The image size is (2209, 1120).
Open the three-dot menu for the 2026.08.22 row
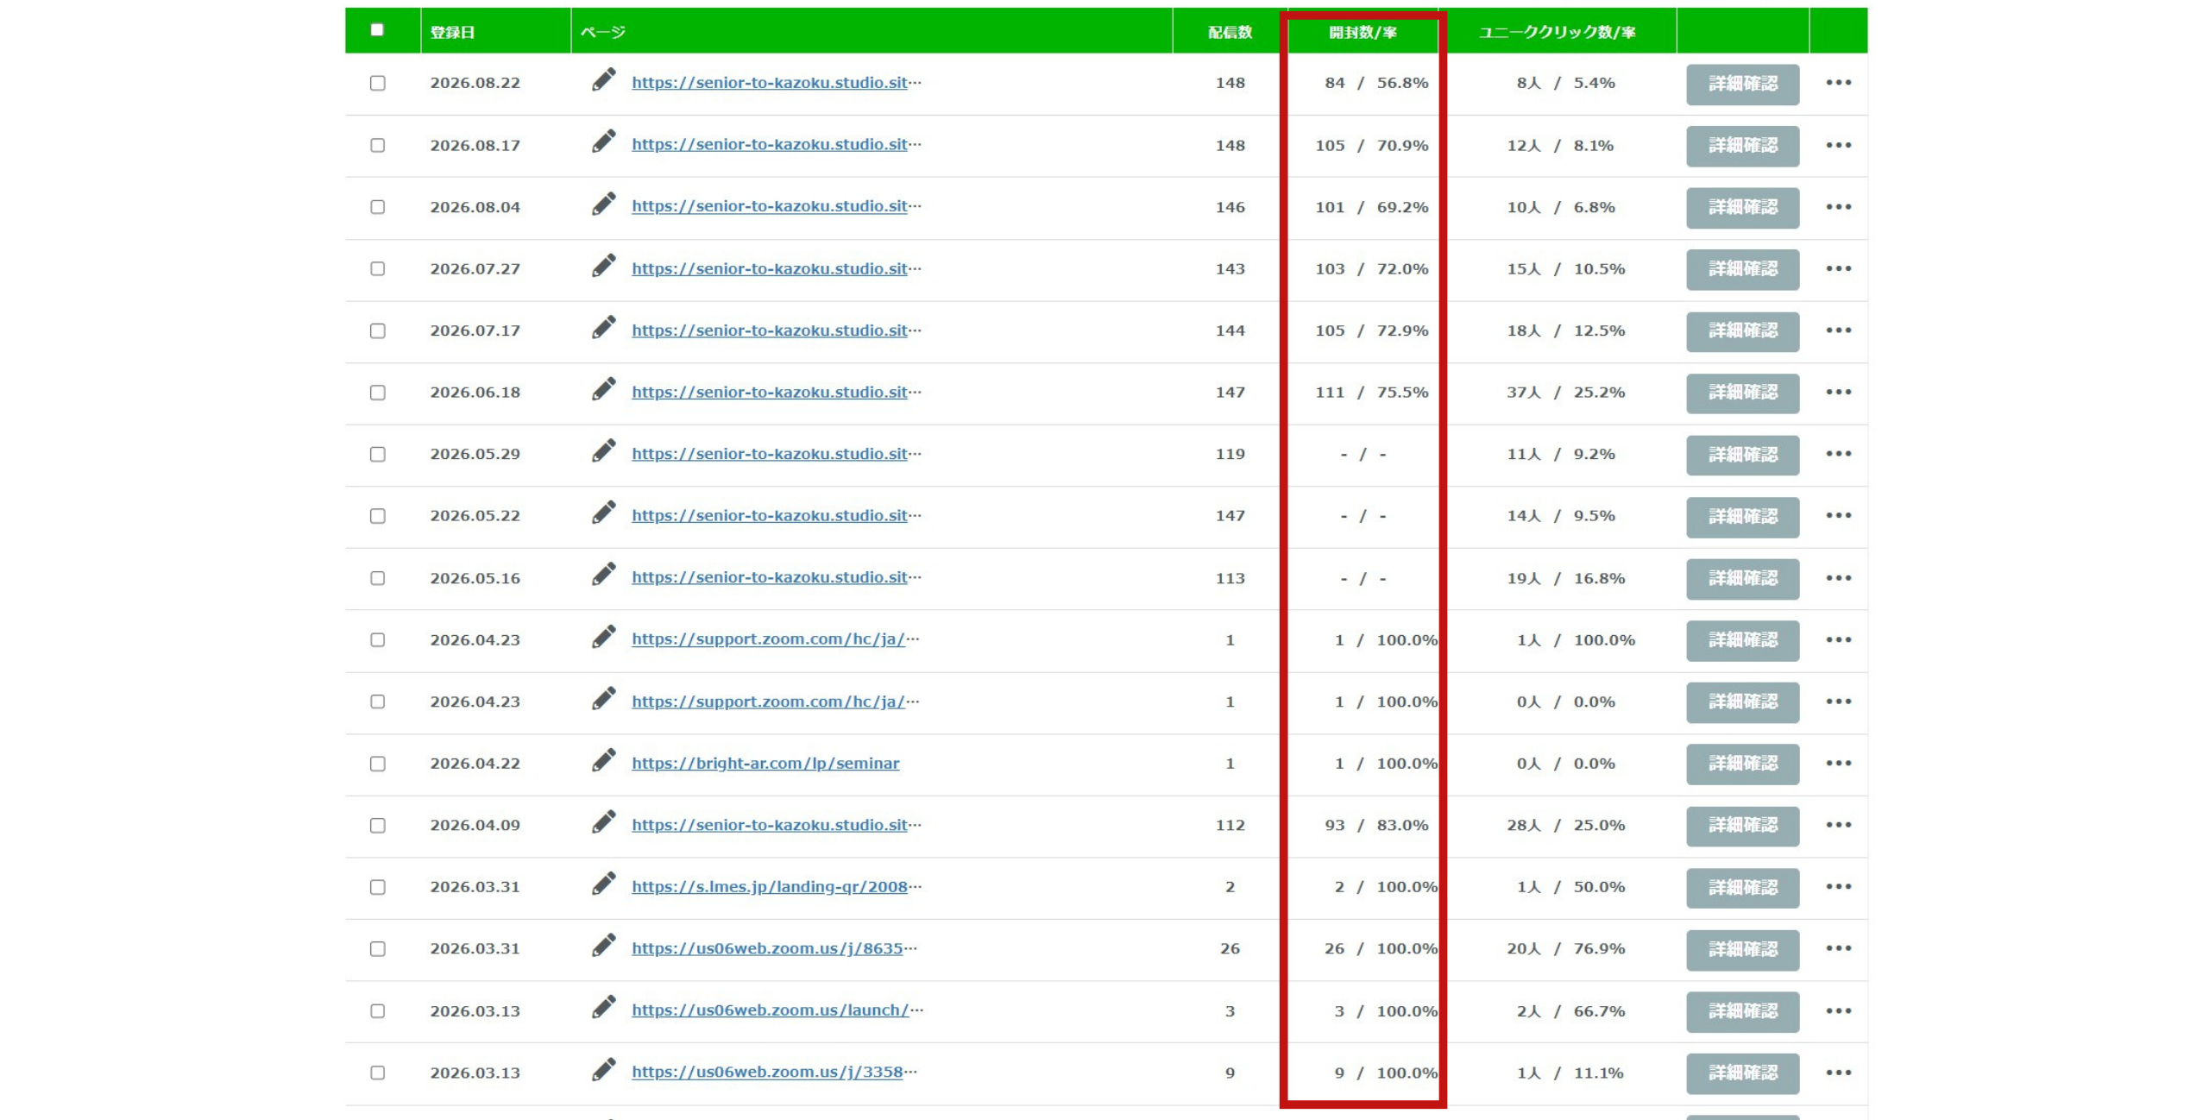pyautogui.click(x=1838, y=83)
